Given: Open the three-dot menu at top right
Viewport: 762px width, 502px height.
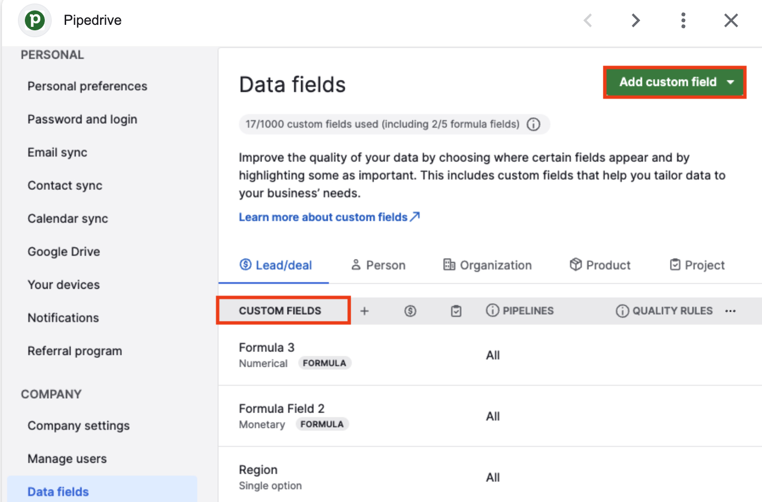Looking at the screenshot, I should click(x=683, y=20).
